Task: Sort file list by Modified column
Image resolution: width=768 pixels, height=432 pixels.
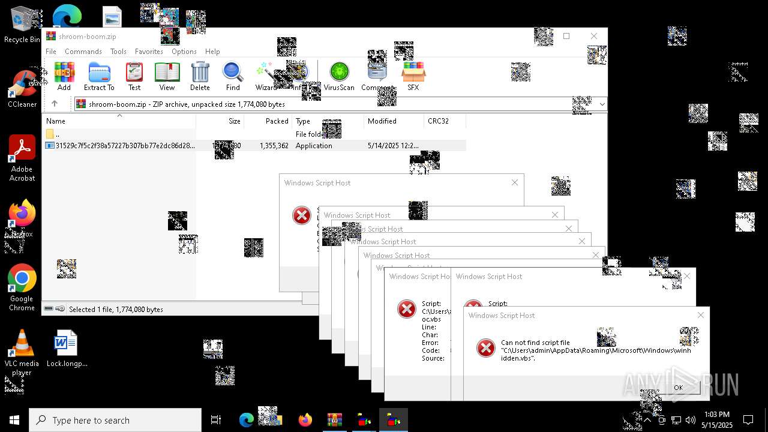Action: (394, 121)
